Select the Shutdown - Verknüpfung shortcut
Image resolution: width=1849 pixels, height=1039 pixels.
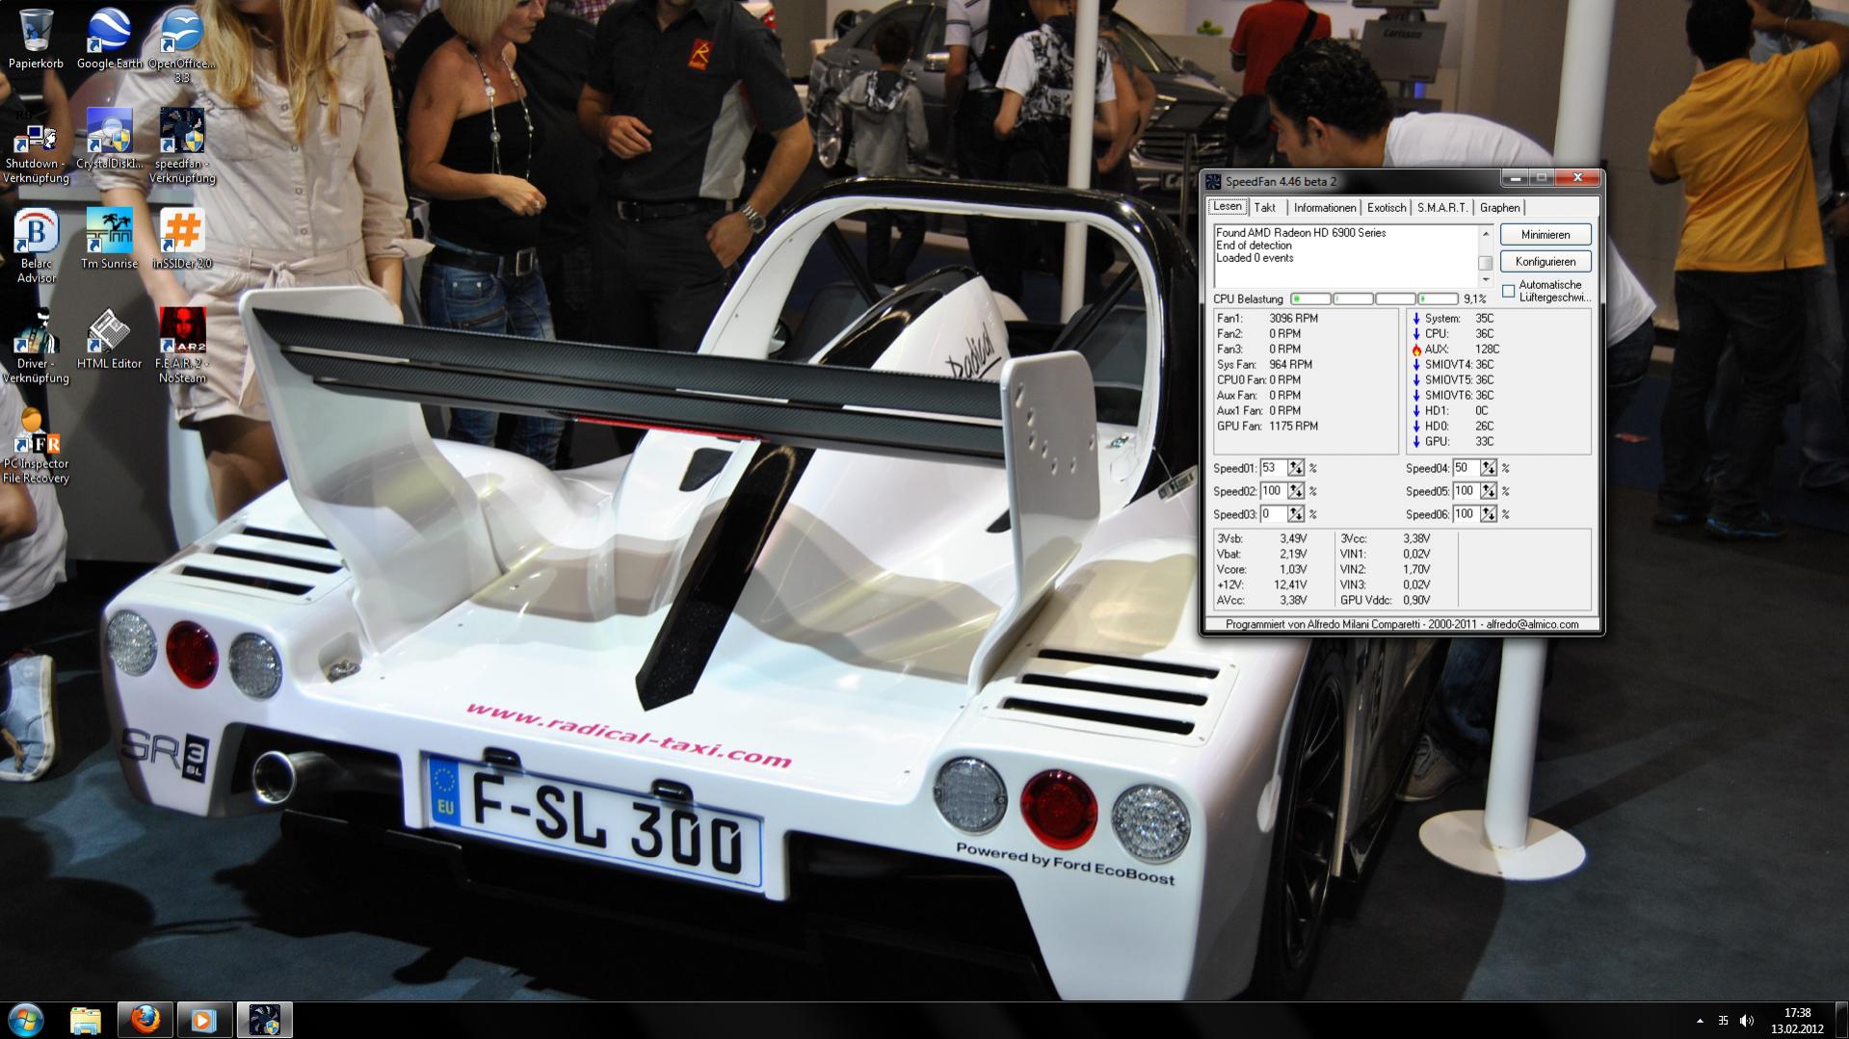pos(36,146)
